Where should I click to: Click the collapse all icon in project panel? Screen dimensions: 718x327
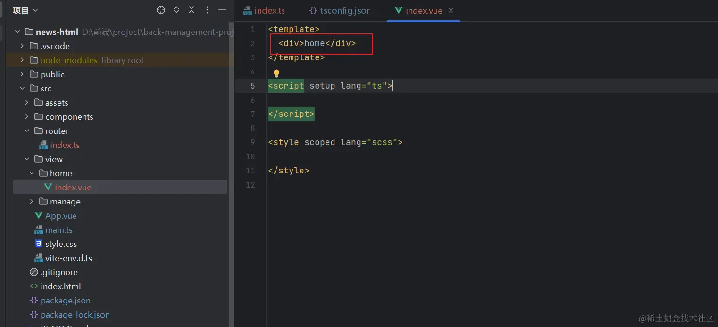coord(192,10)
